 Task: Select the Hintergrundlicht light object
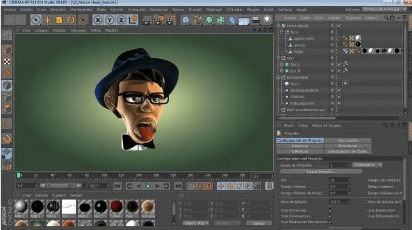click(x=304, y=90)
